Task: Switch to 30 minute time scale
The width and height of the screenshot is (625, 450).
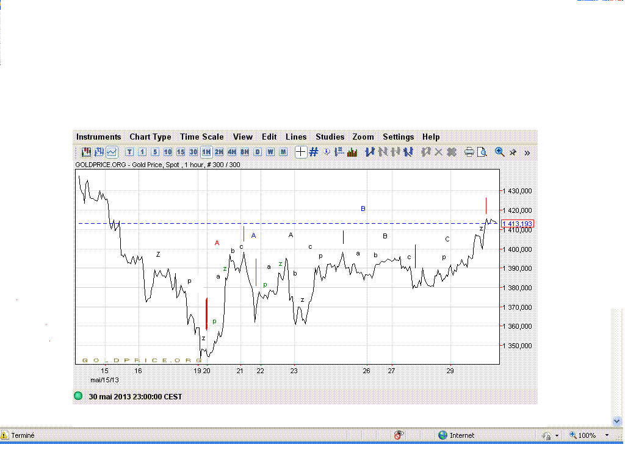Action: pyautogui.click(x=193, y=152)
